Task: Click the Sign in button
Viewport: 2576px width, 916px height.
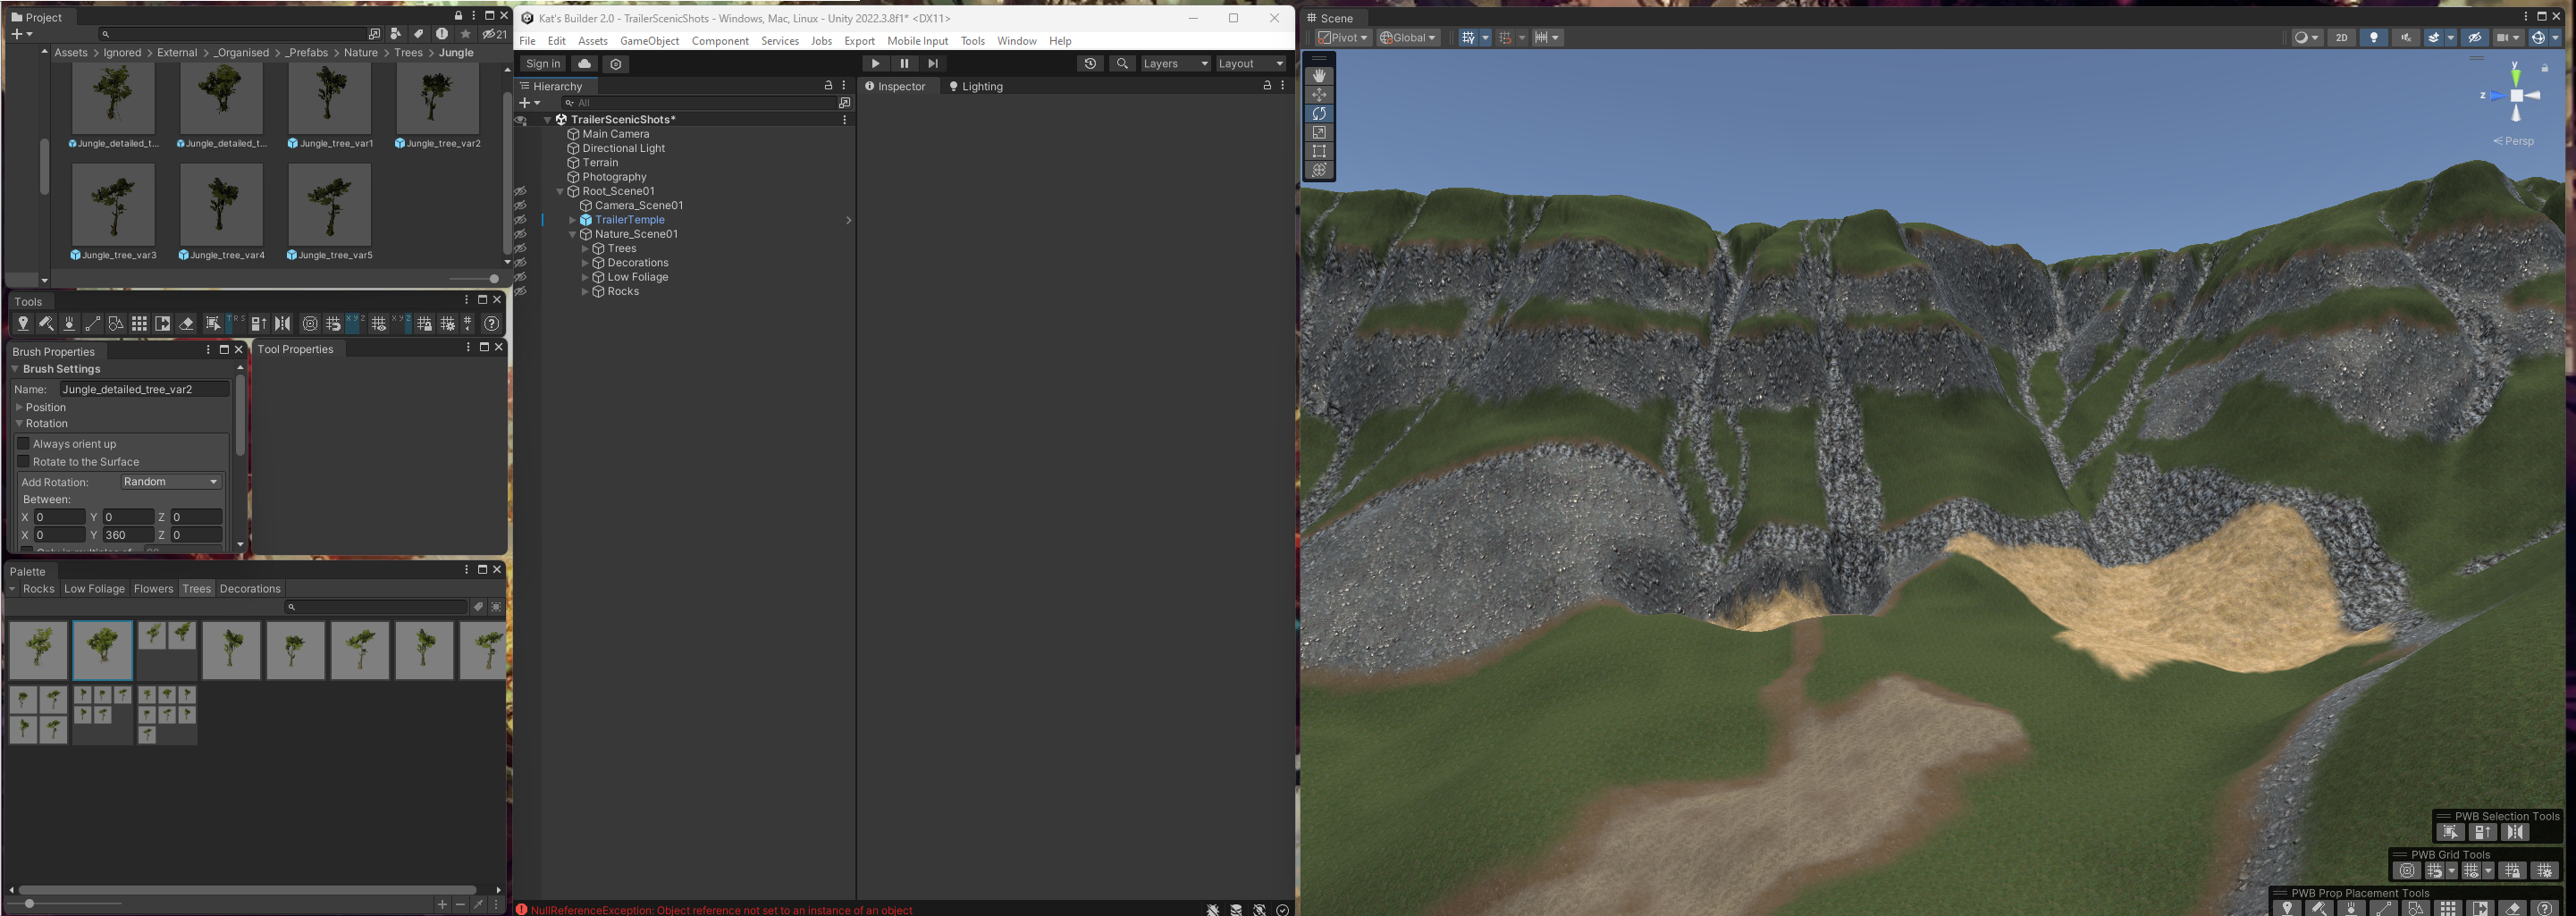Action: click(542, 63)
